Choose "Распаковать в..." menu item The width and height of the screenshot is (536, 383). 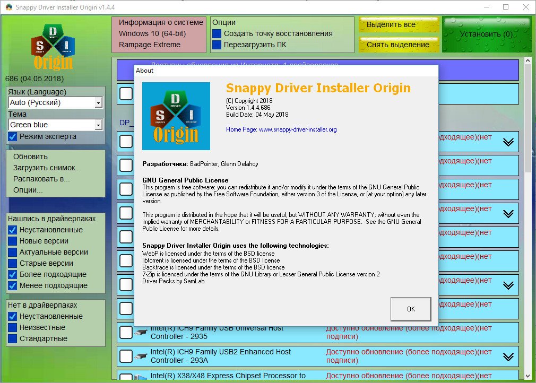pyautogui.click(x=41, y=179)
